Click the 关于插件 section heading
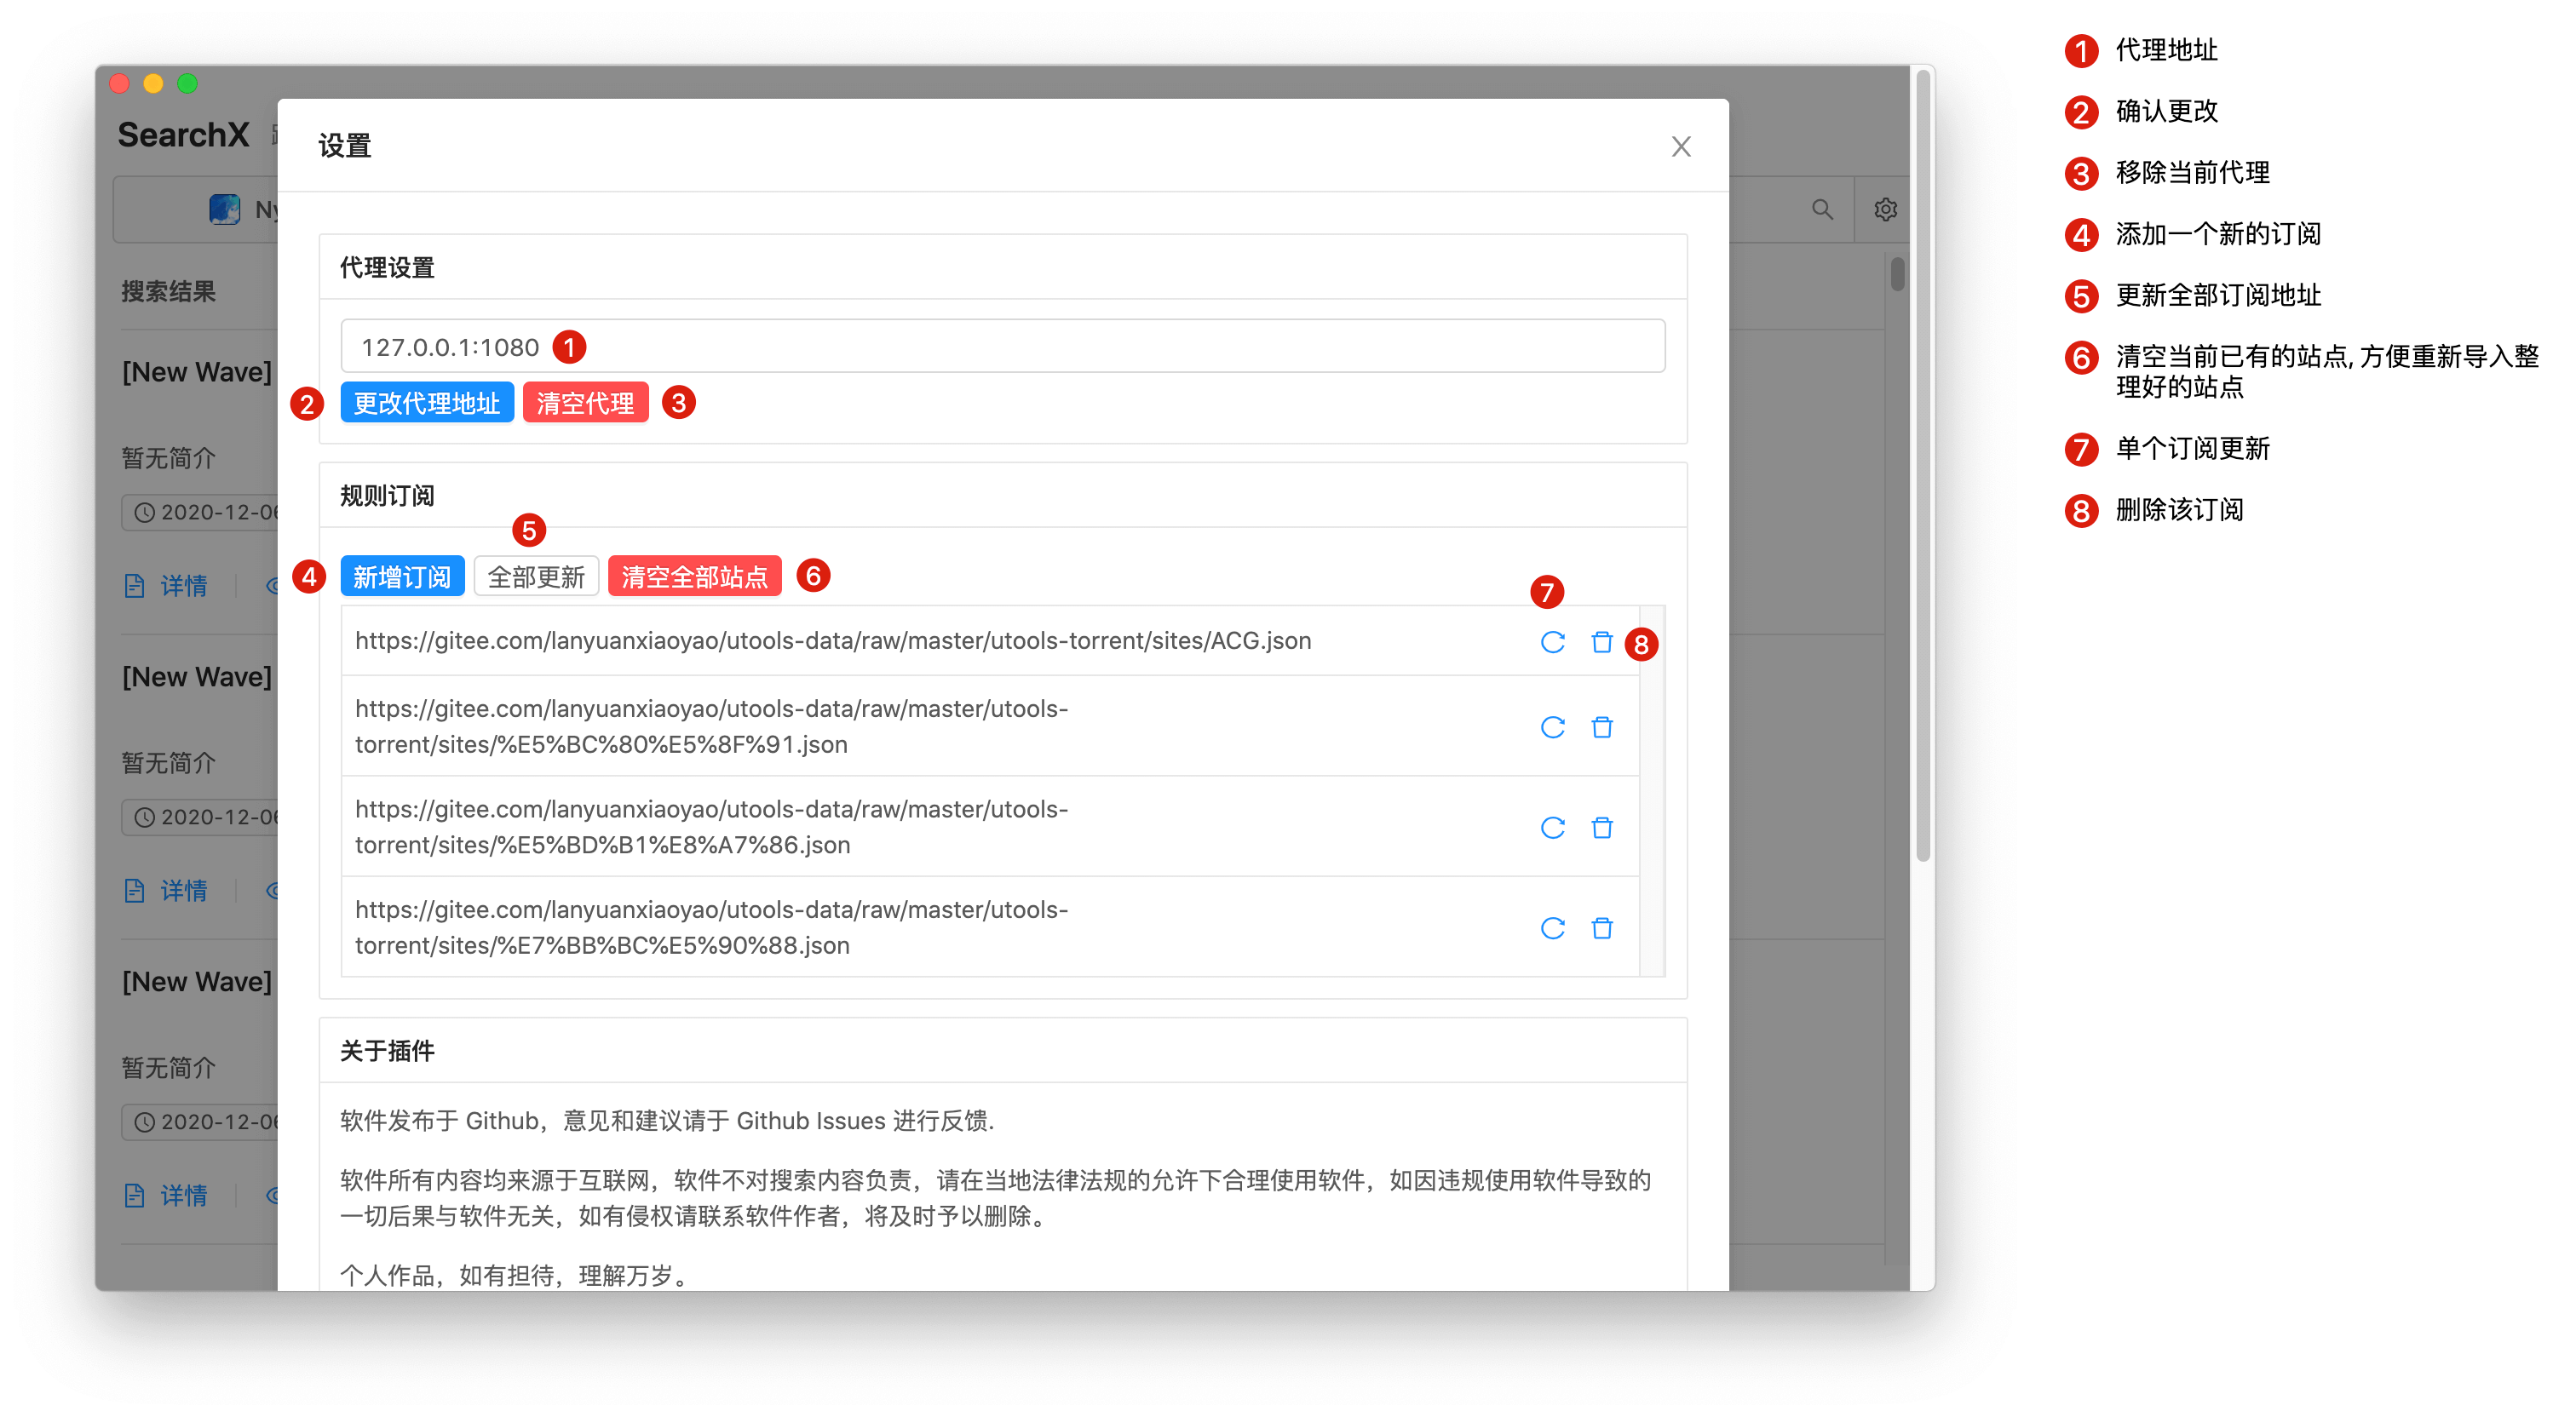 [387, 1051]
